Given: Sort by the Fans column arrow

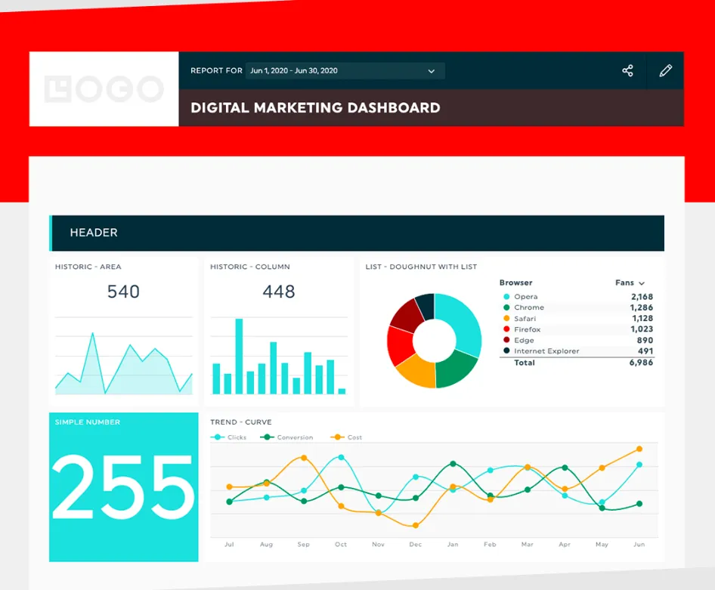Looking at the screenshot, I should coord(642,283).
